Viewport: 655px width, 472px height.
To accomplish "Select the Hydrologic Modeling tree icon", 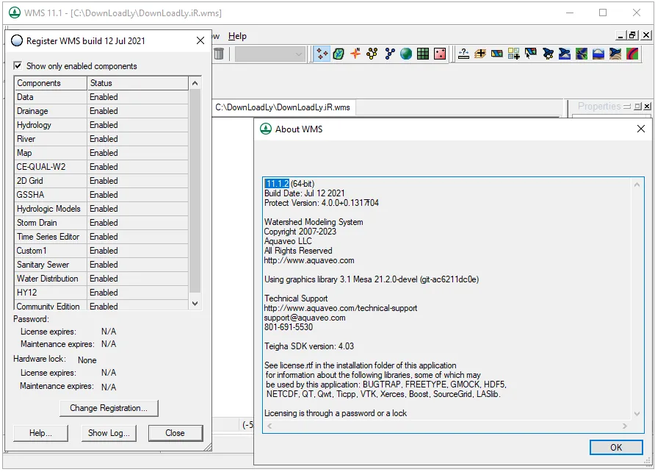I will pyautogui.click(x=372, y=54).
